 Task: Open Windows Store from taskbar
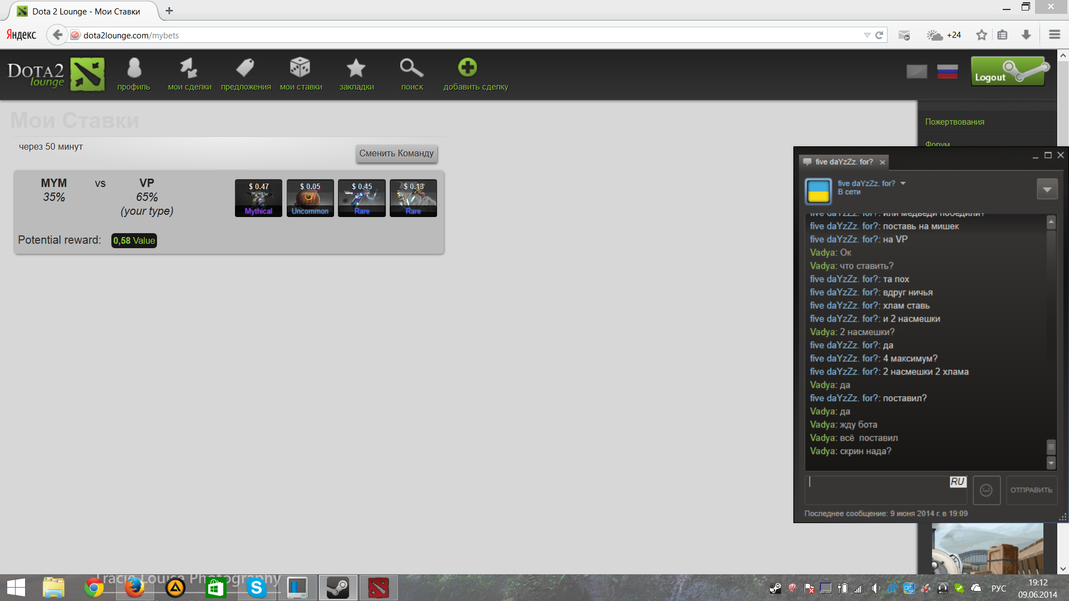point(216,588)
